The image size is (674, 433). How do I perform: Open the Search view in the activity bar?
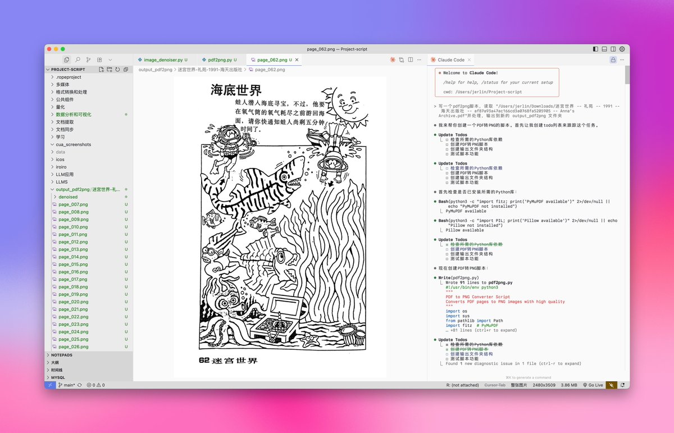[79, 60]
